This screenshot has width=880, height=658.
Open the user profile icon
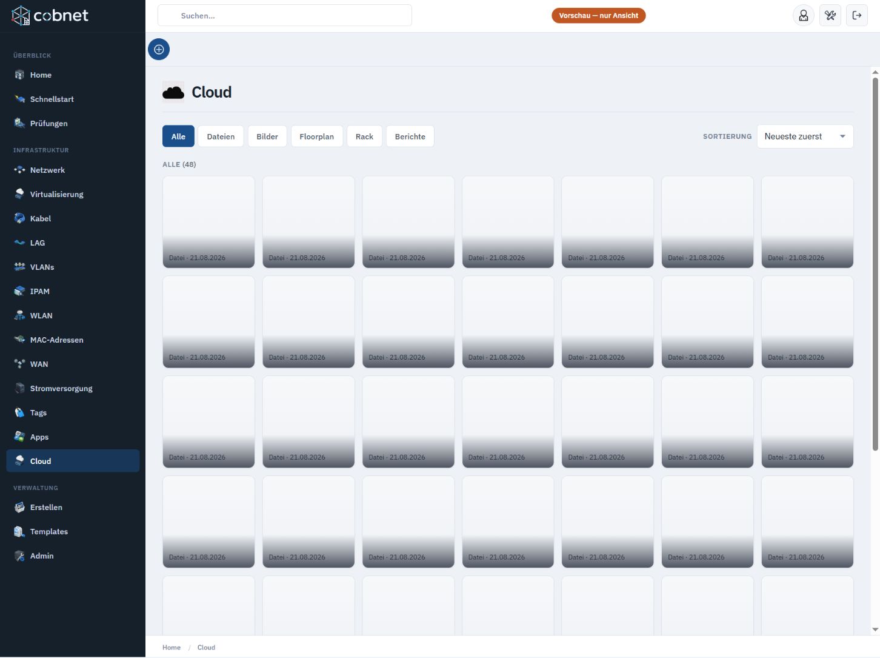[804, 16]
